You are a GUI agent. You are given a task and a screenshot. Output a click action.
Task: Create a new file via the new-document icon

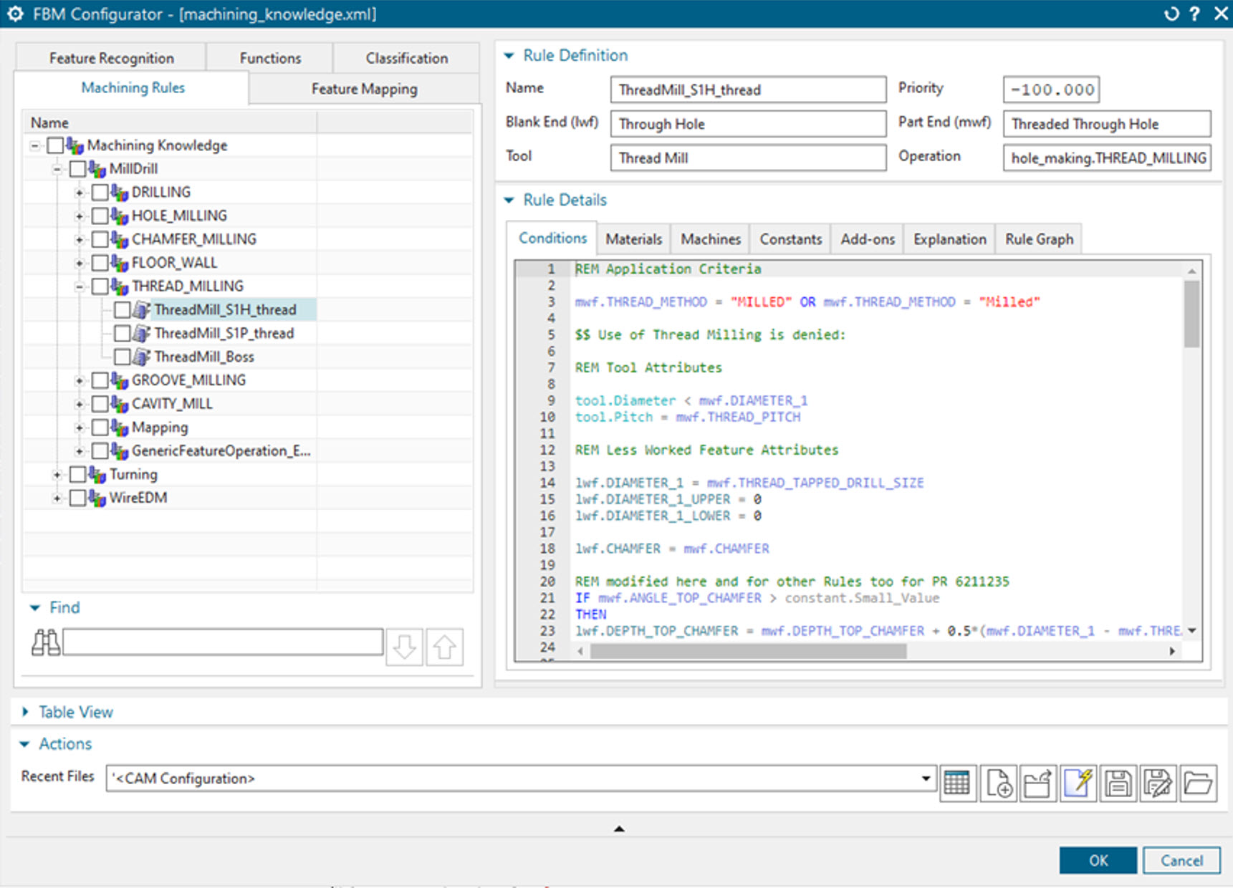[x=999, y=783]
